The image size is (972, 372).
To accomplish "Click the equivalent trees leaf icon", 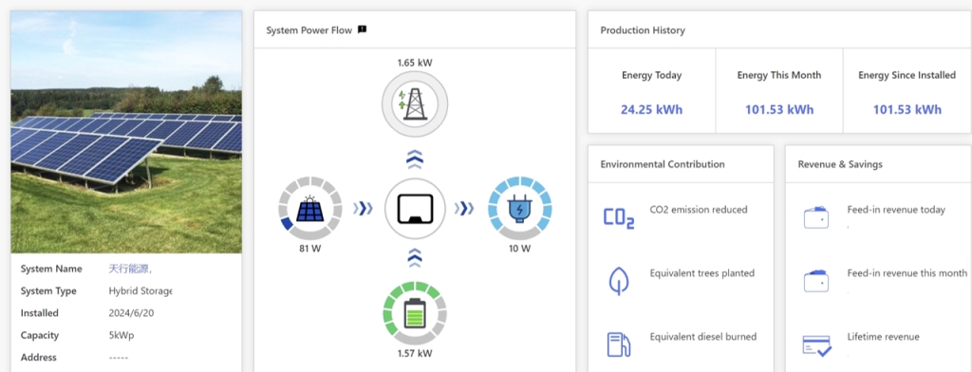I will 619,281.
